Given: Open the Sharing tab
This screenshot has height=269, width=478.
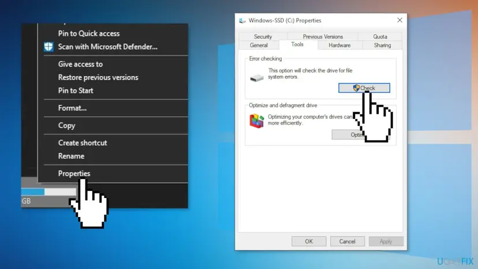Looking at the screenshot, I should 383,45.
